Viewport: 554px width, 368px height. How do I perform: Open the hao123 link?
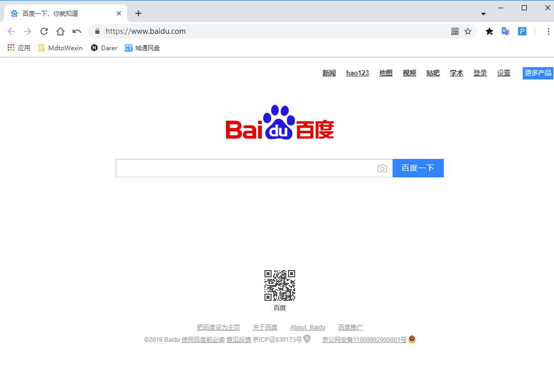tap(358, 73)
